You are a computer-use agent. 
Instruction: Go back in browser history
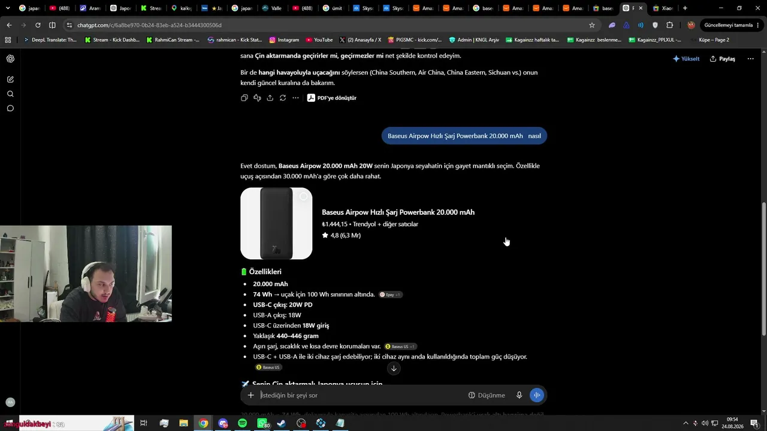coord(9,25)
